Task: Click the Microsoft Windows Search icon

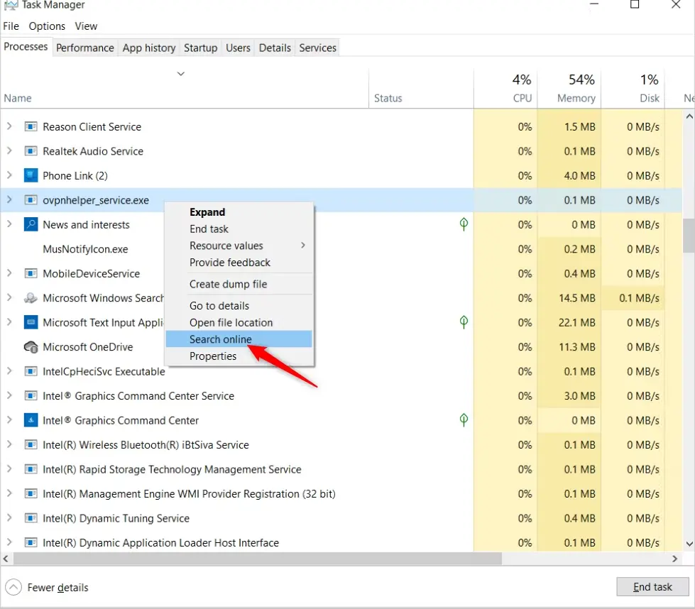Action: 31,298
